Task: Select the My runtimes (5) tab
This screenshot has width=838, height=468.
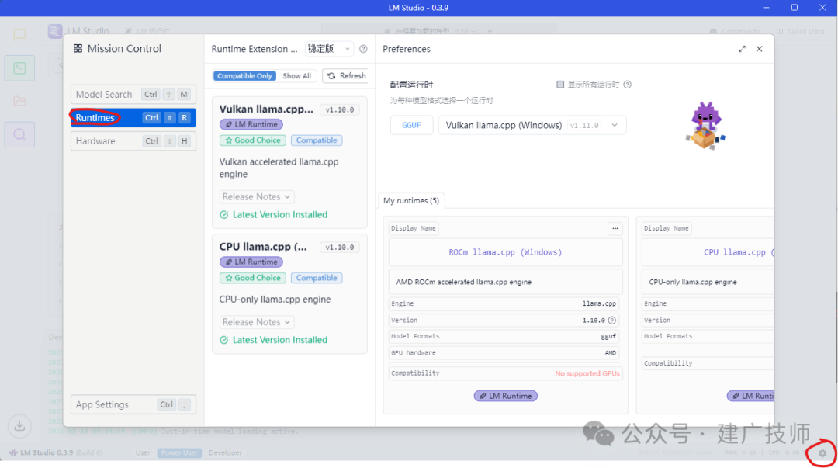Action: (411, 200)
